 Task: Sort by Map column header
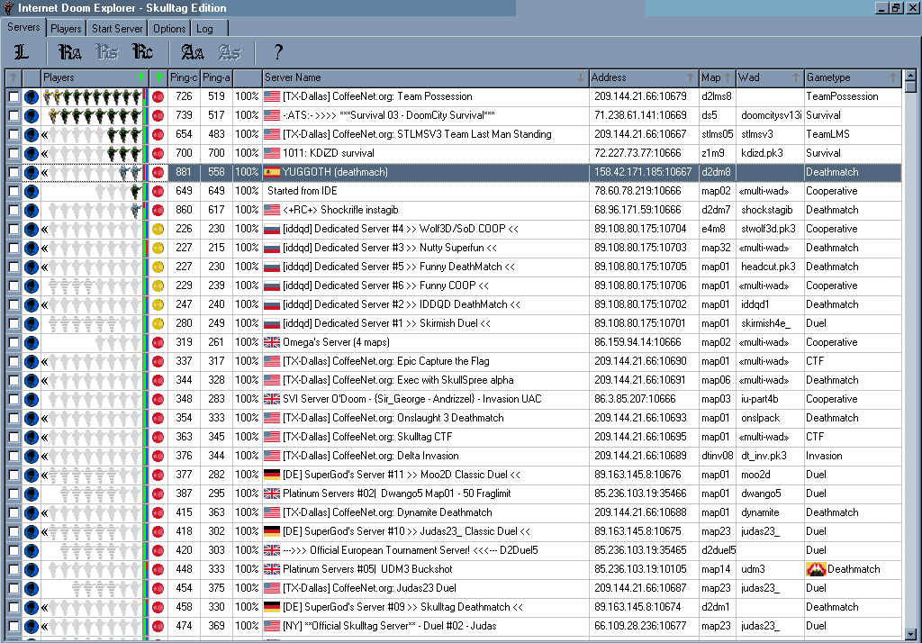tap(716, 77)
